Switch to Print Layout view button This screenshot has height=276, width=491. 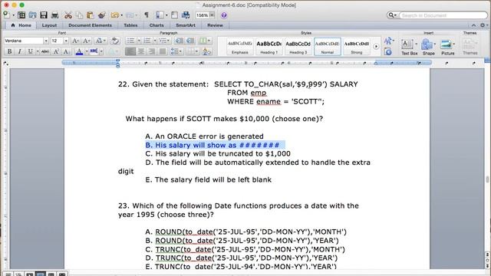pos(41,274)
